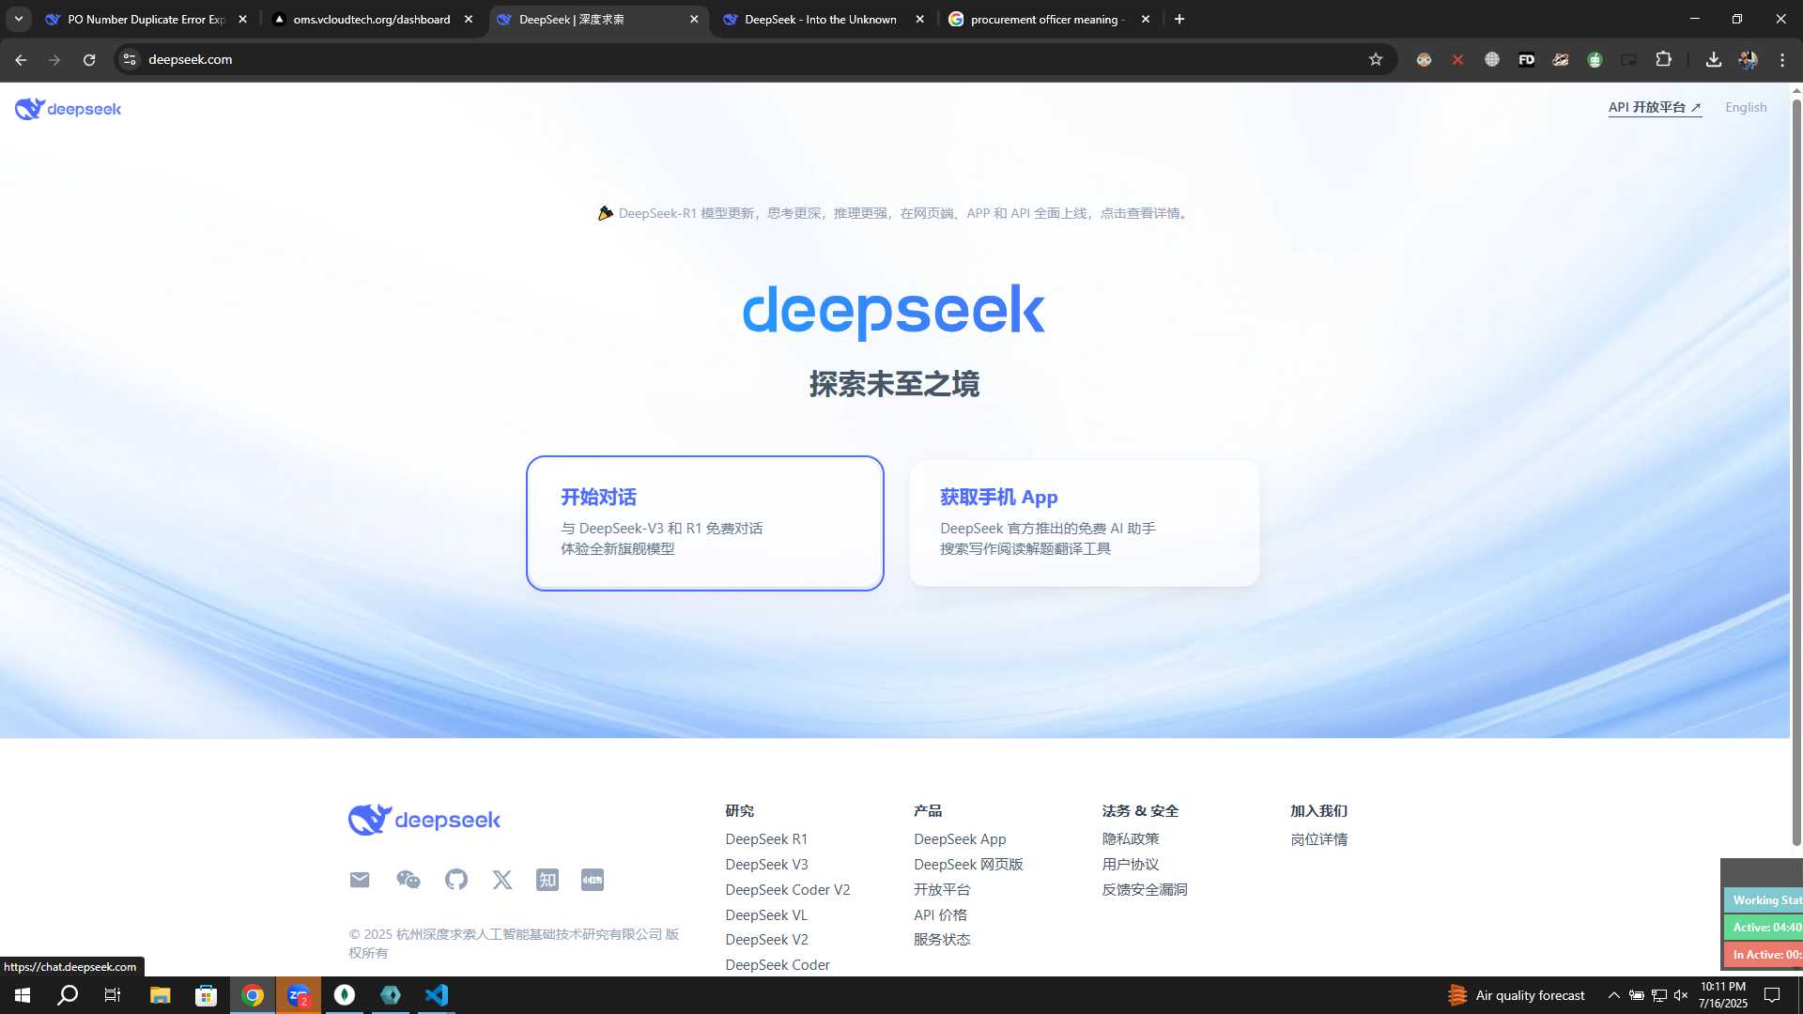The width and height of the screenshot is (1803, 1014).
Task: Open DeepSeek VL link
Action: point(766,915)
